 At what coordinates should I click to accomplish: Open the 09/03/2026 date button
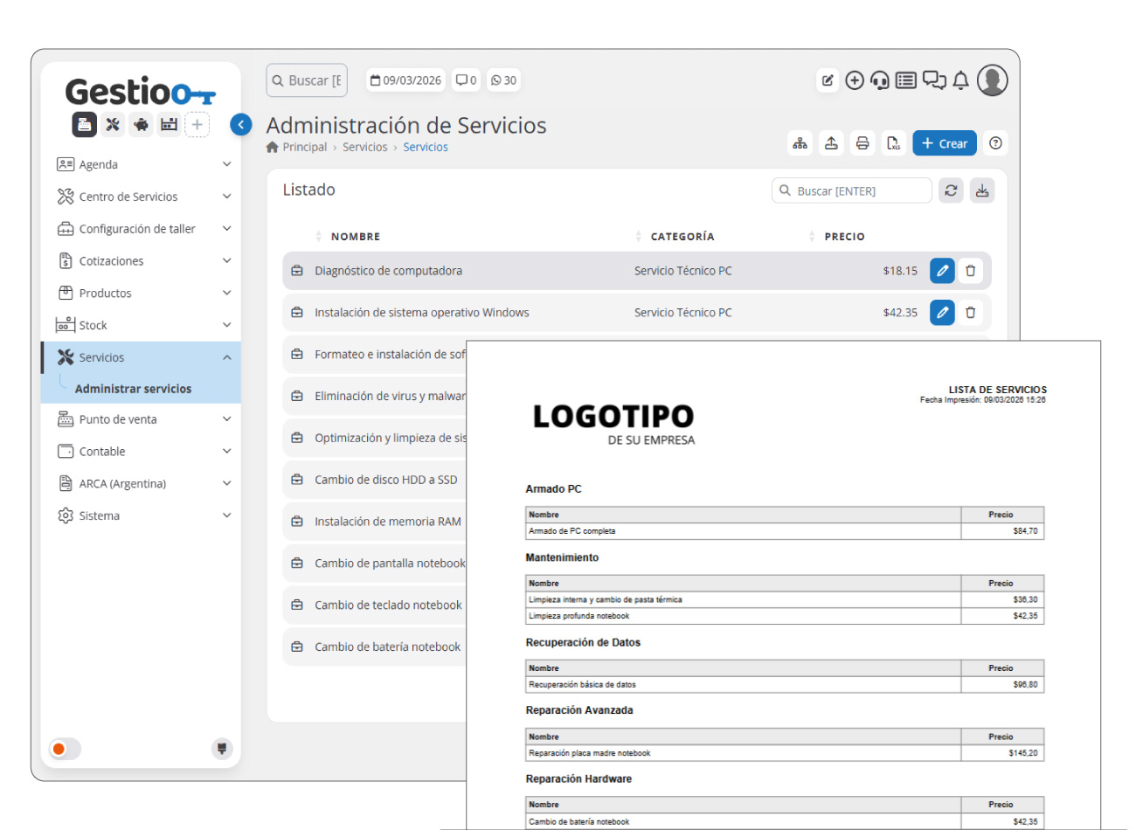(405, 80)
